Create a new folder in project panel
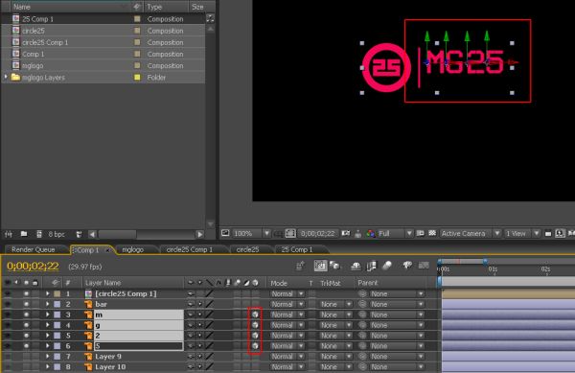The width and height of the screenshot is (575, 373). point(24,234)
